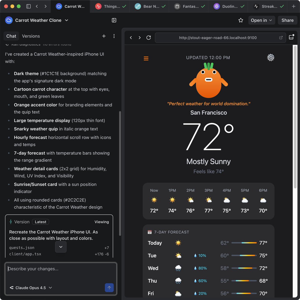Reload the preview page
This screenshot has height=300, width=300.
click(149, 37)
